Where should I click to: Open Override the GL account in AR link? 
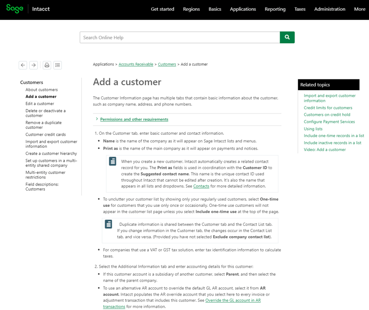[233, 300]
